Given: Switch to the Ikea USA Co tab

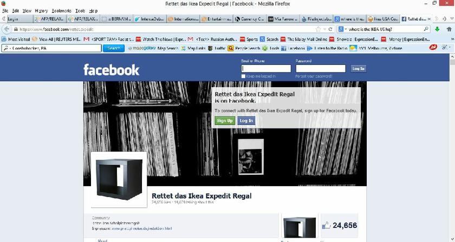Looking at the screenshot, I should 383,19.
